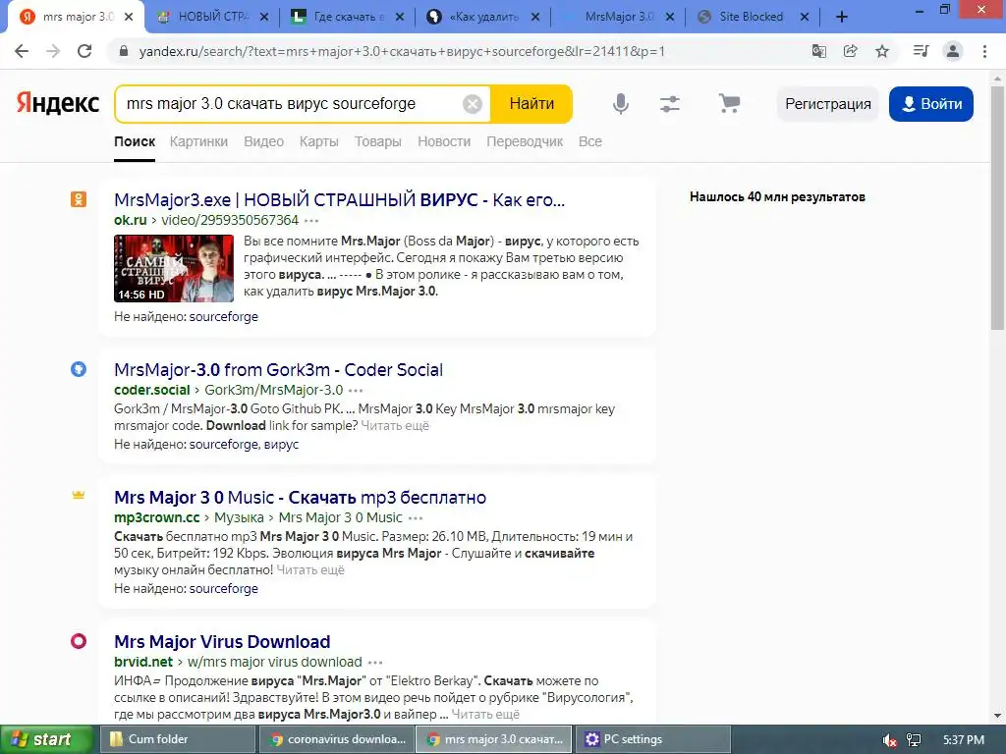Open Переводчик tab
This screenshot has height=754, width=1006.
525,141
